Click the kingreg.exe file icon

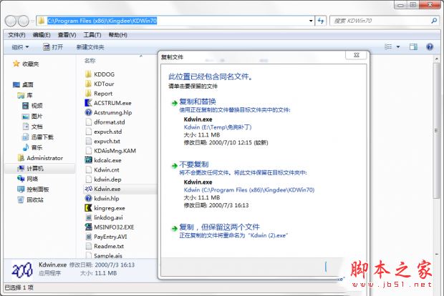coord(88,208)
